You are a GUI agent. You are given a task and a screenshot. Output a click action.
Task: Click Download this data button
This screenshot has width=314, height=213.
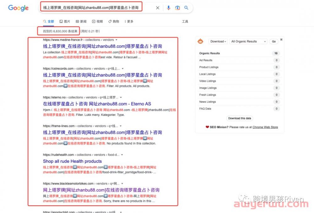pyautogui.click(x=240, y=118)
